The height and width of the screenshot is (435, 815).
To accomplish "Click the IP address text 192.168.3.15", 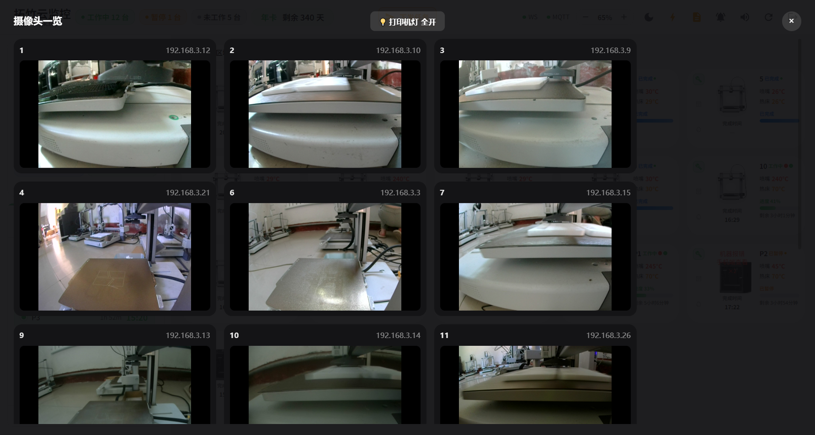I will (x=608, y=193).
